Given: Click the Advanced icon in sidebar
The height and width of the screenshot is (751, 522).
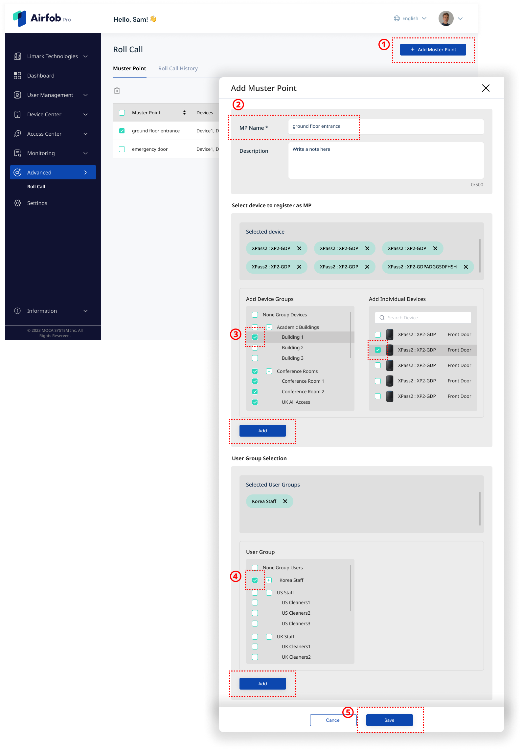Looking at the screenshot, I should click(x=17, y=172).
